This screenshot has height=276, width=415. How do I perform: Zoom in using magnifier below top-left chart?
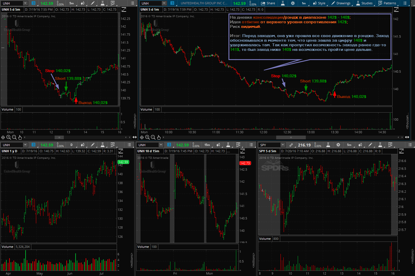[x=9, y=137]
